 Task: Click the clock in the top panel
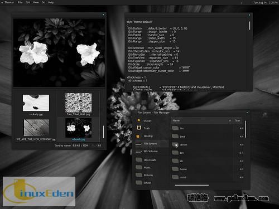click(265, 3)
